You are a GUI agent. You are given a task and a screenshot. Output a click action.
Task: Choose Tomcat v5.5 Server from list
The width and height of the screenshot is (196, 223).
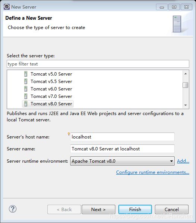[51, 82]
